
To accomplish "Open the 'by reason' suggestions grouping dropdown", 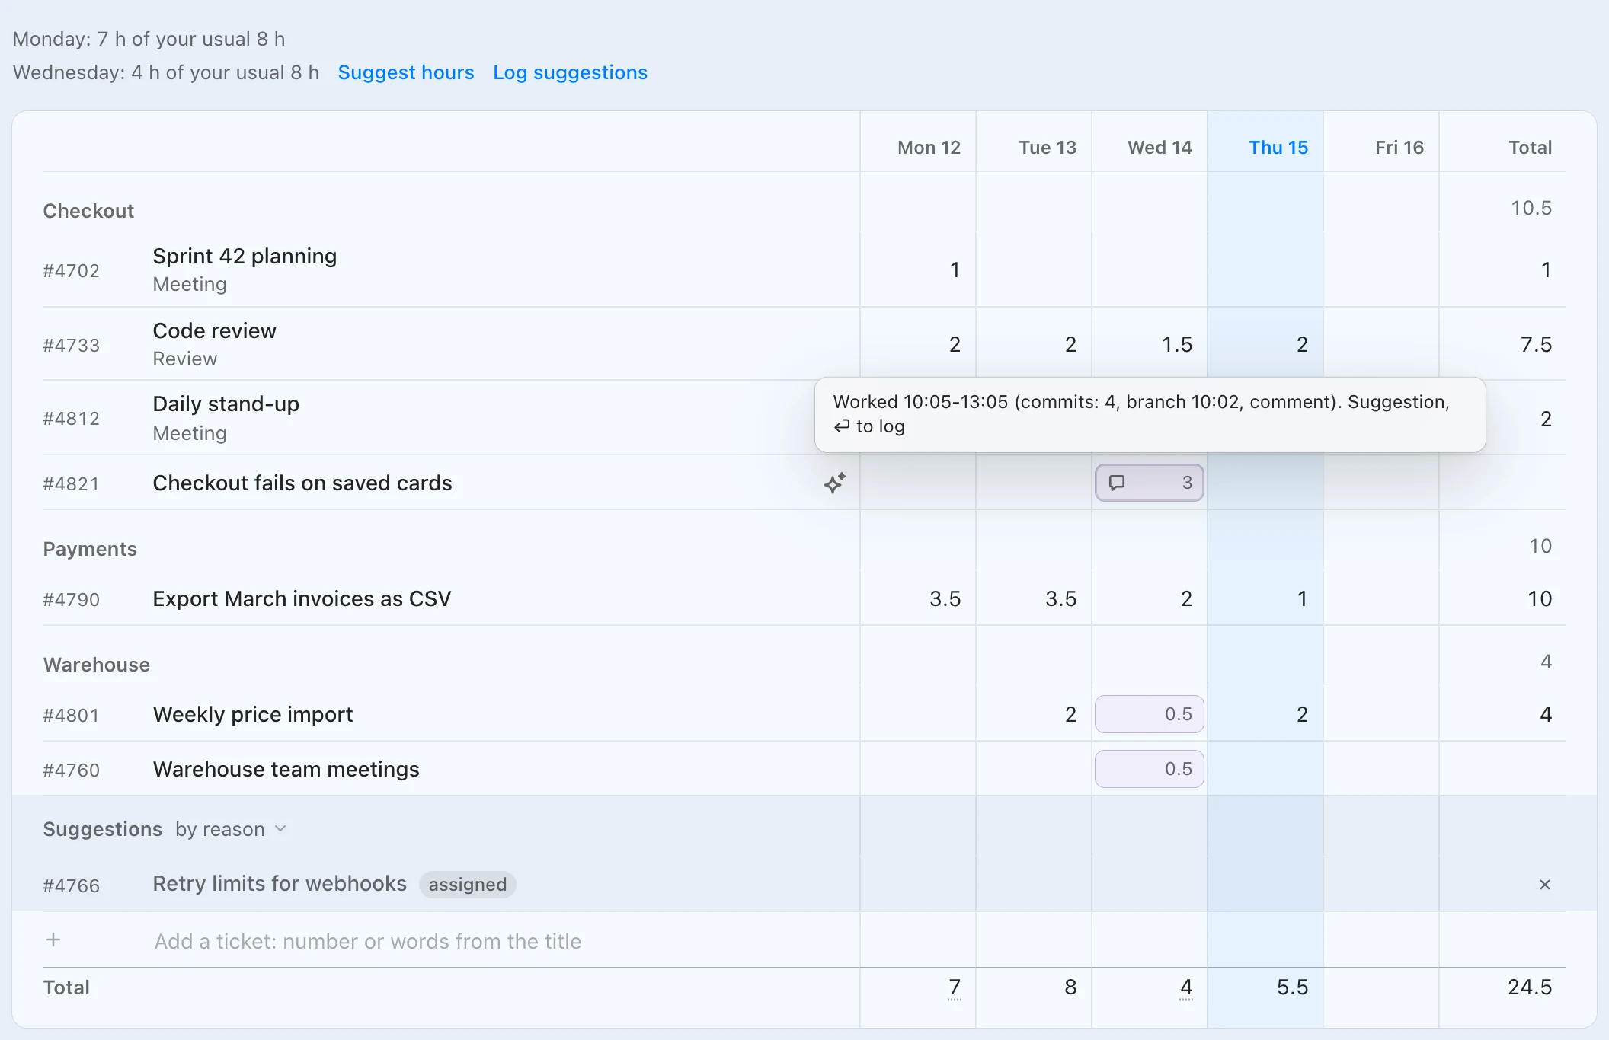I will point(231,829).
